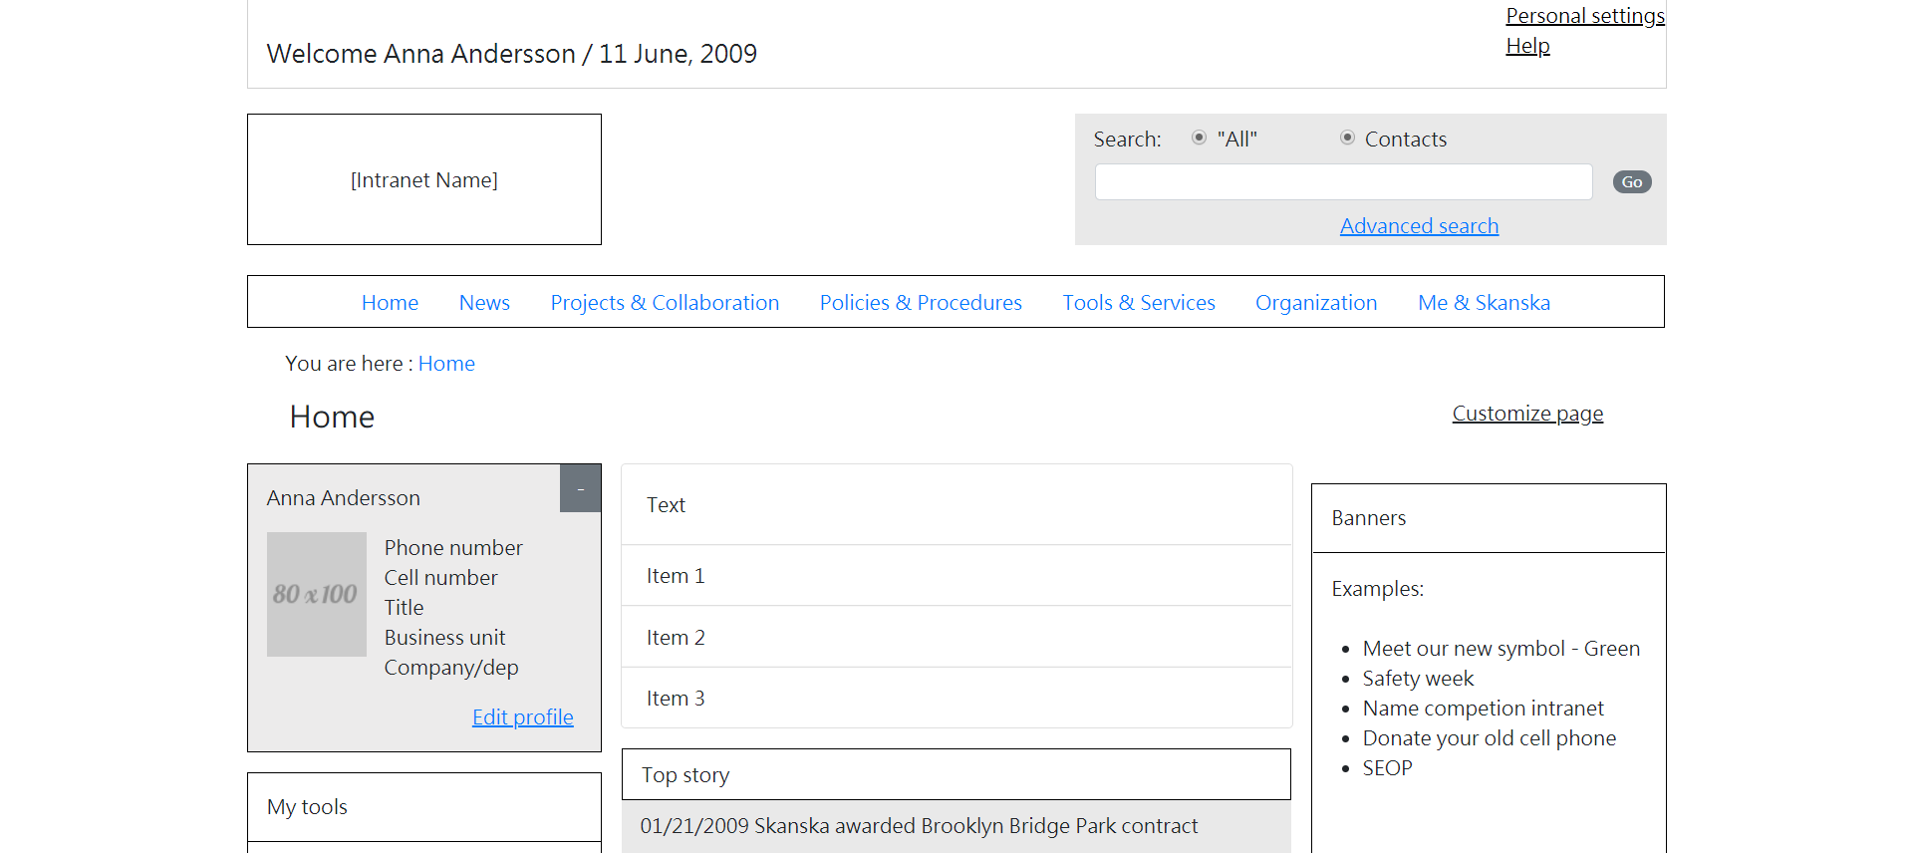Select the "All" search radio button
This screenshot has height=853, width=1913.
(1199, 138)
